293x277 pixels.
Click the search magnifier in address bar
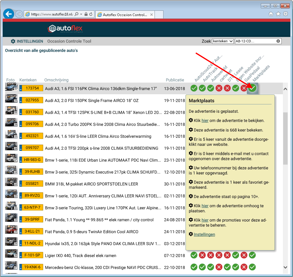pyautogui.click(x=77, y=14)
